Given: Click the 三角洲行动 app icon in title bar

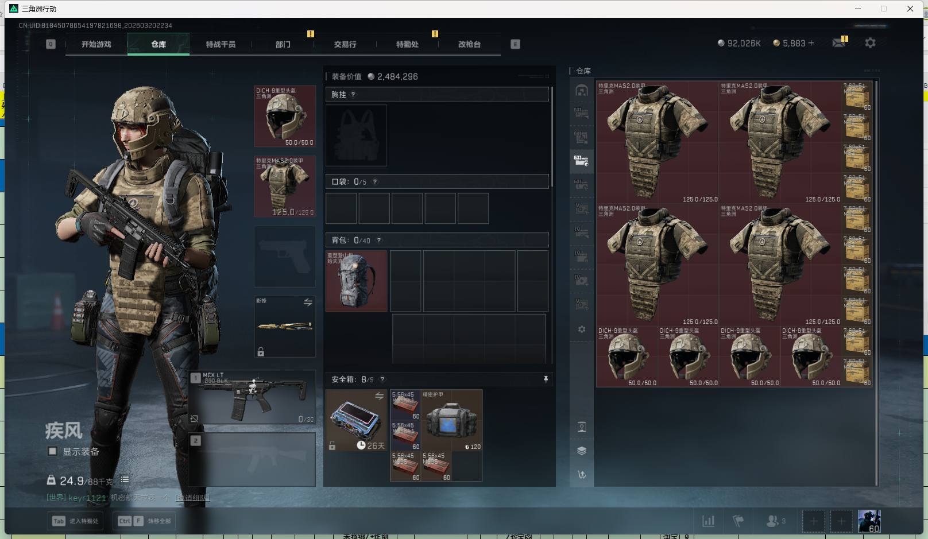Looking at the screenshot, I should (x=14, y=9).
